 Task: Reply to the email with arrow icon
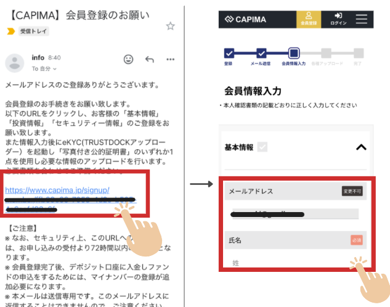coord(150,59)
